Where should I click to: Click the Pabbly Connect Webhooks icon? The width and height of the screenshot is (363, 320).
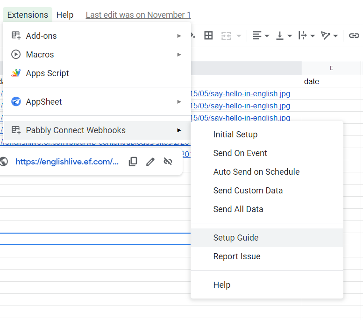click(x=16, y=130)
